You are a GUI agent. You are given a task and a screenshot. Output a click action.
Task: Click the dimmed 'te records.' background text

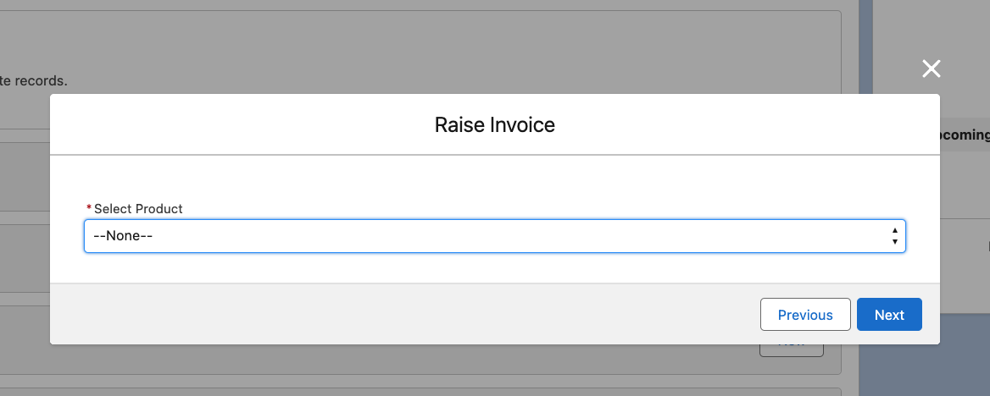(34, 81)
